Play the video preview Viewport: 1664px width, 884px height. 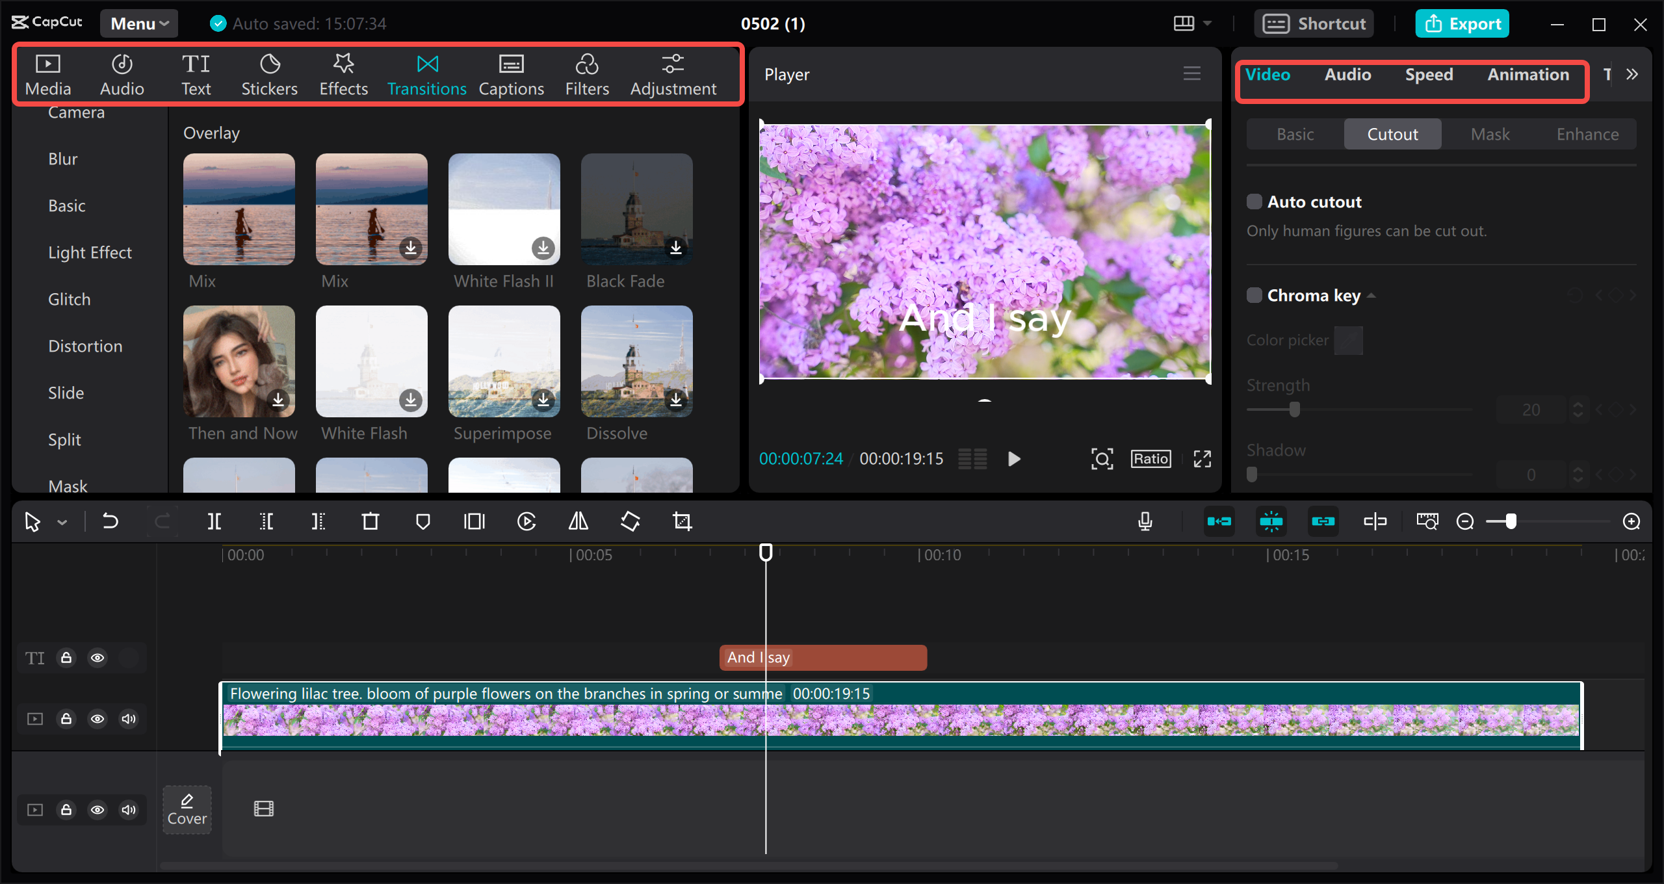[x=1014, y=459]
